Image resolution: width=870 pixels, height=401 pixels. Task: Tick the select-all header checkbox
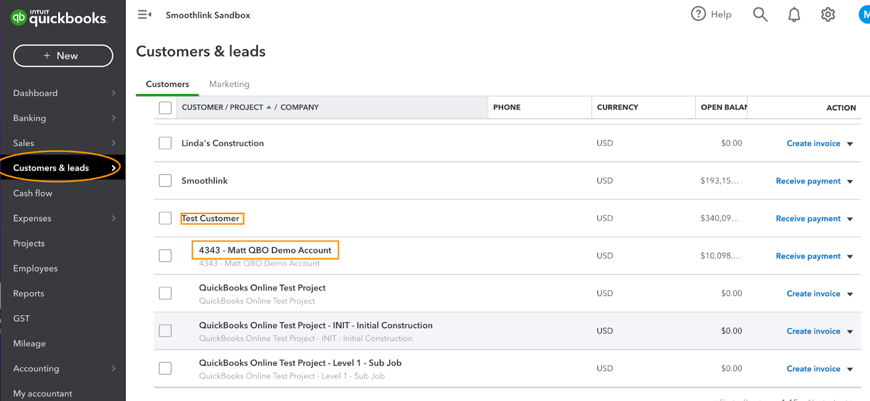[165, 108]
